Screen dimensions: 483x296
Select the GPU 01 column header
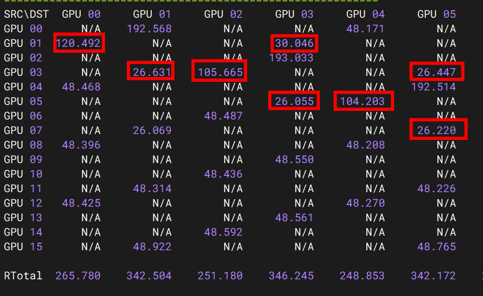point(152,14)
